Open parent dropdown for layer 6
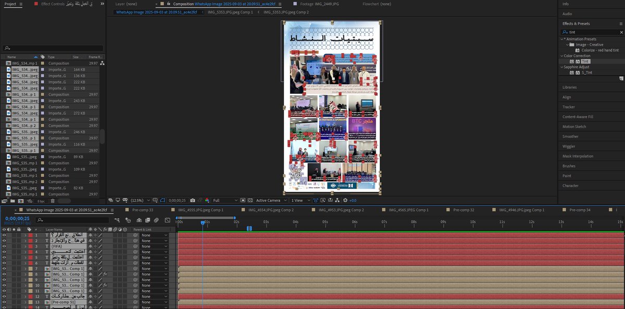This screenshot has height=309, width=625. click(x=155, y=263)
